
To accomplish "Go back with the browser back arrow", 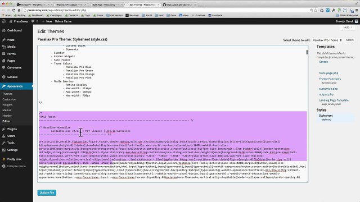I will pos(3,10).
